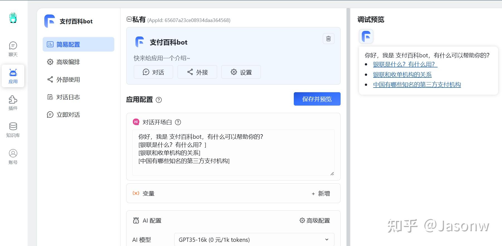
Task: Click 保存并预览 button
Action: coord(317,99)
